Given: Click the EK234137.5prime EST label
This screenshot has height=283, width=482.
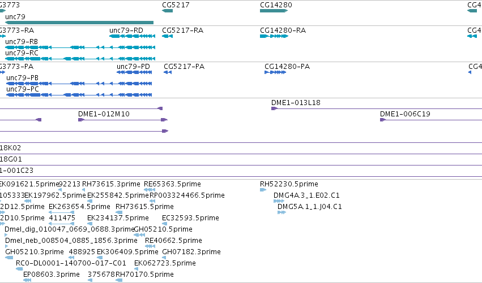Looking at the screenshot, I should [x=118, y=218].
